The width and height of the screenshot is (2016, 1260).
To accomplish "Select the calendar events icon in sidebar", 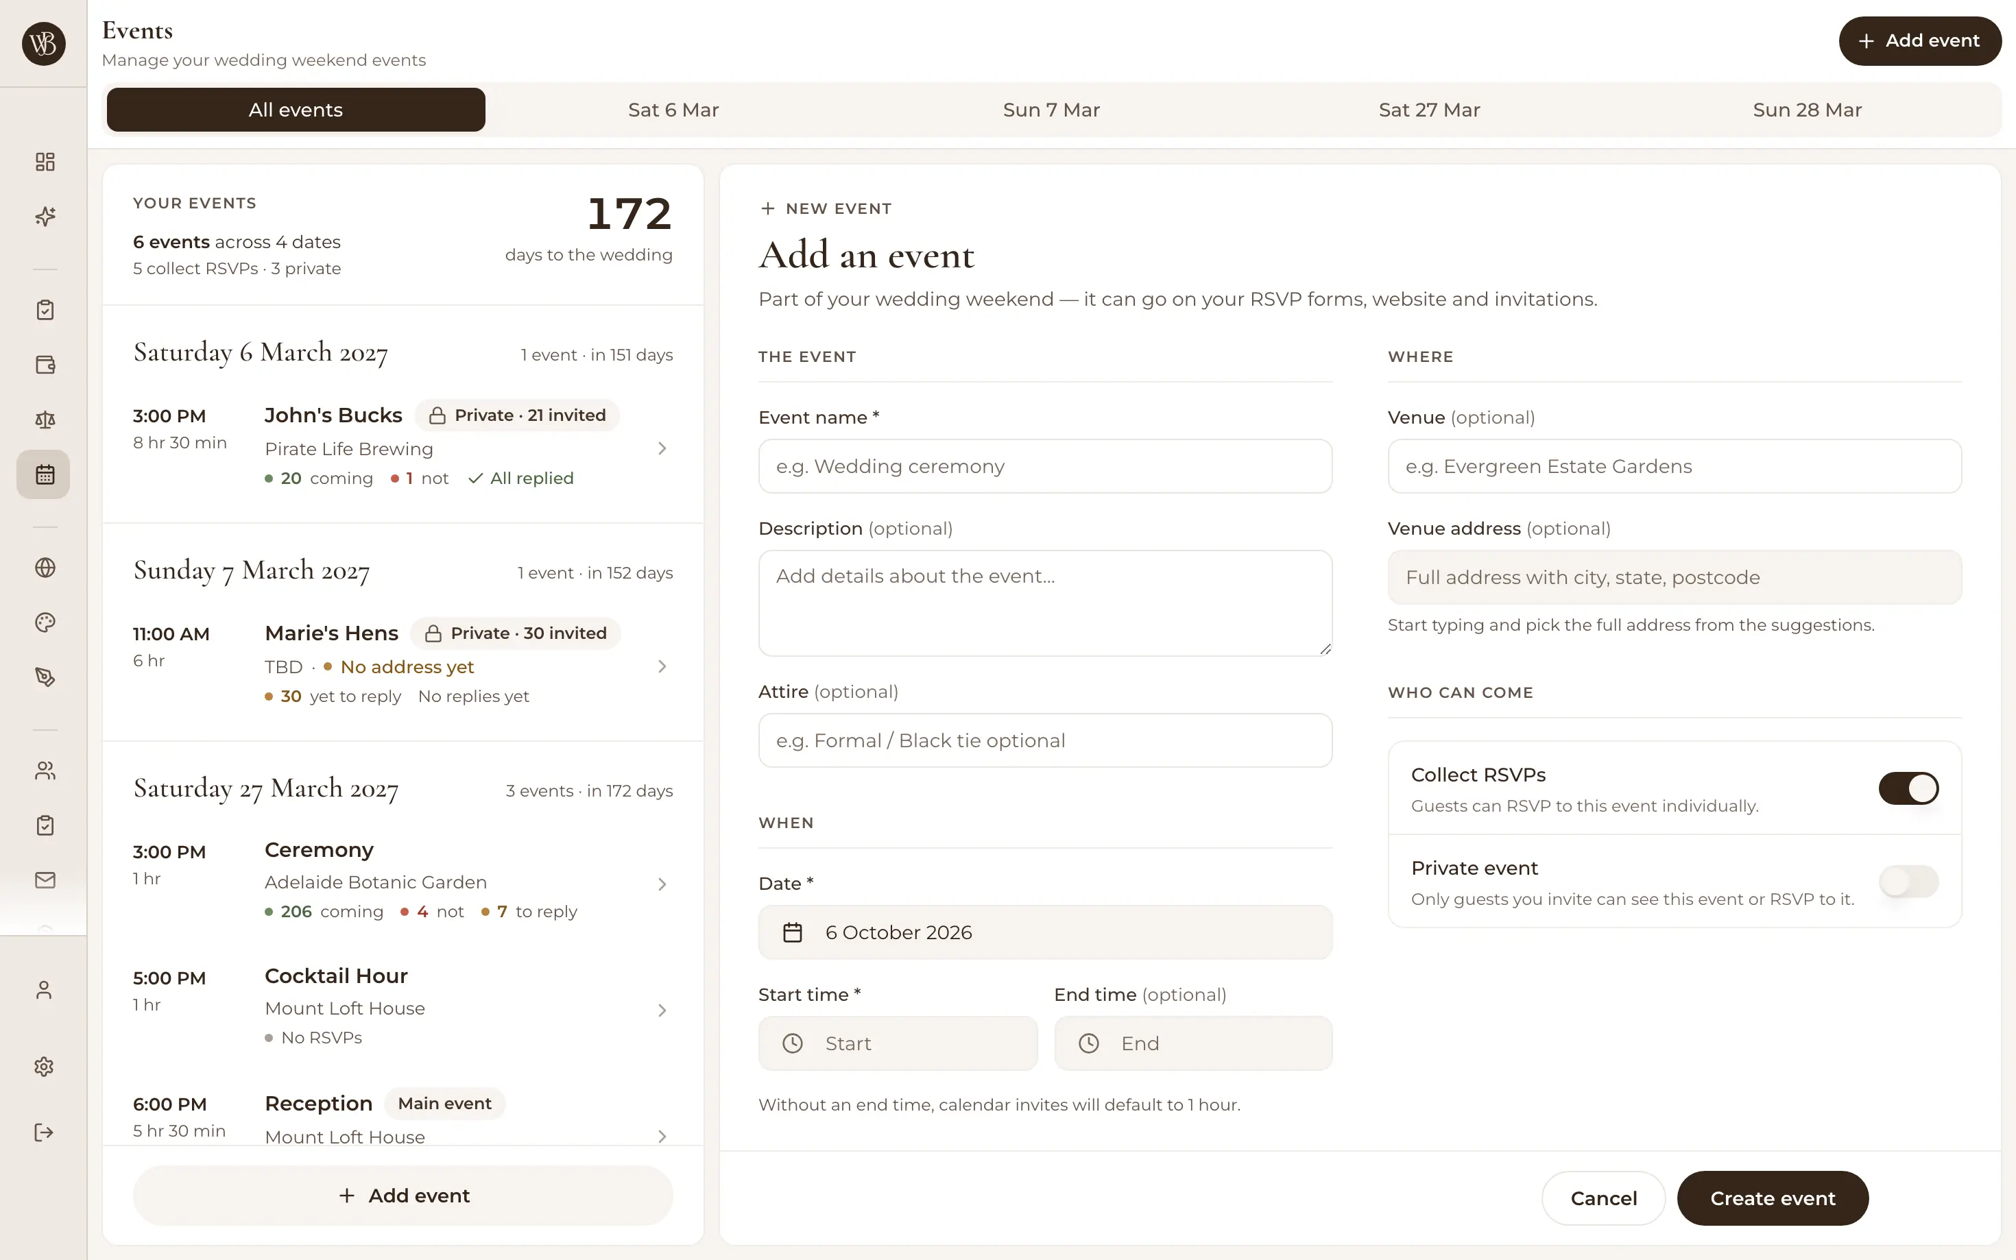I will click(x=44, y=475).
